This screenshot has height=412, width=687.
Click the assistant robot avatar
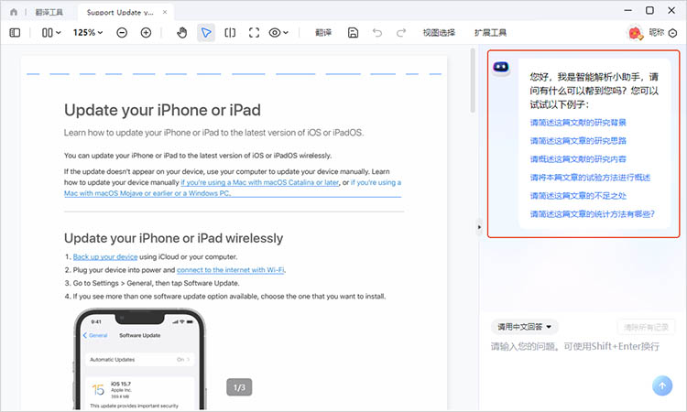click(501, 68)
